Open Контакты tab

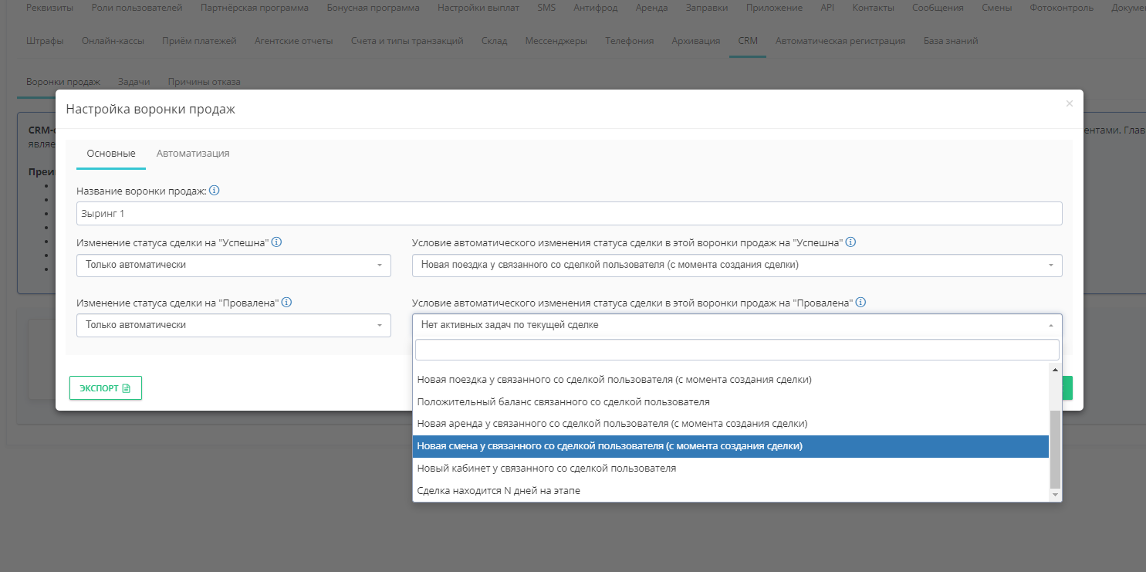pyautogui.click(x=874, y=8)
